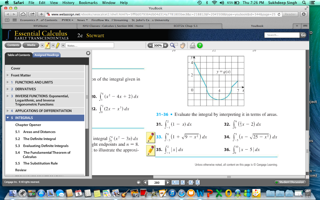Open Trash in the Dock
The width and height of the screenshot is (320, 200).
click(308, 193)
